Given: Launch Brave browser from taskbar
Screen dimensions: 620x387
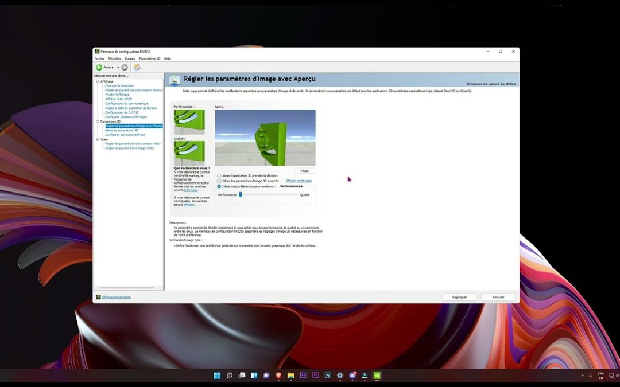Looking at the screenshot, I should tap(278, 375).
